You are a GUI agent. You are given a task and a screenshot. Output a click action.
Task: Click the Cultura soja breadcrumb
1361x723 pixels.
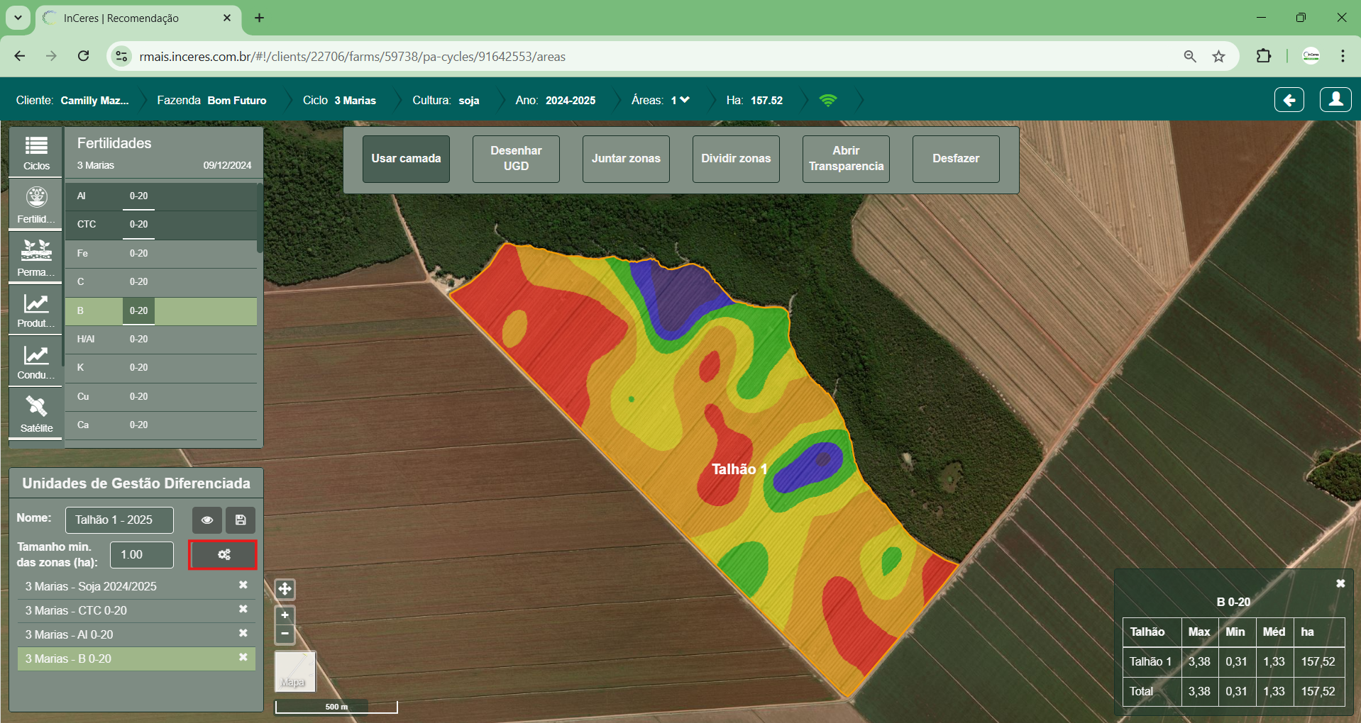(x=446, y=100)
